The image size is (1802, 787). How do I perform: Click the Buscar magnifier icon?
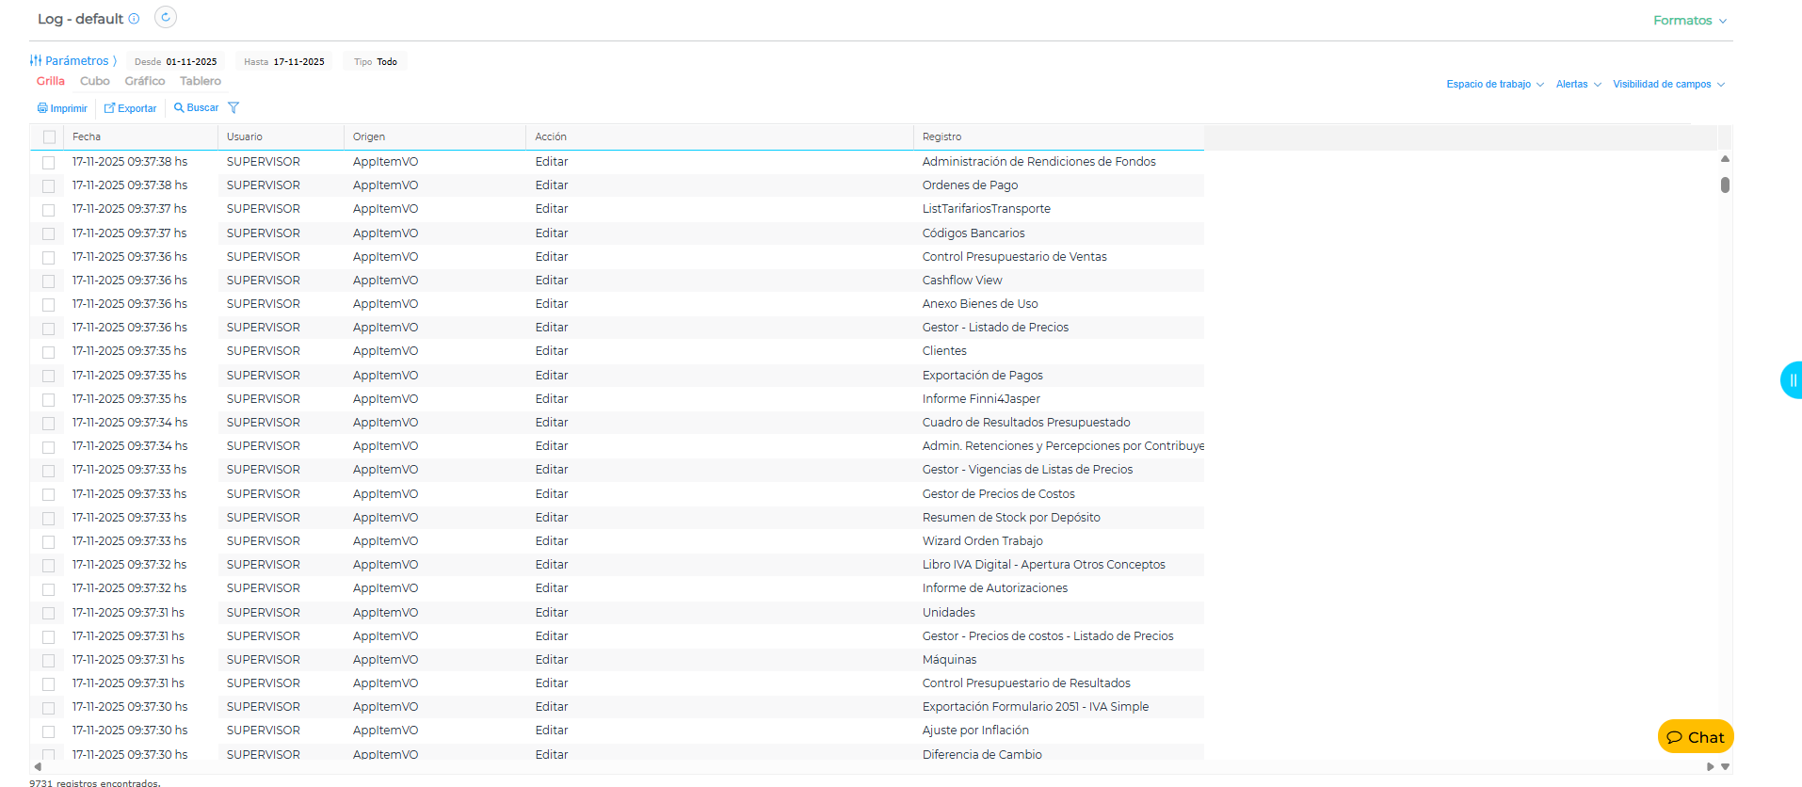click(x=179, y=108)
